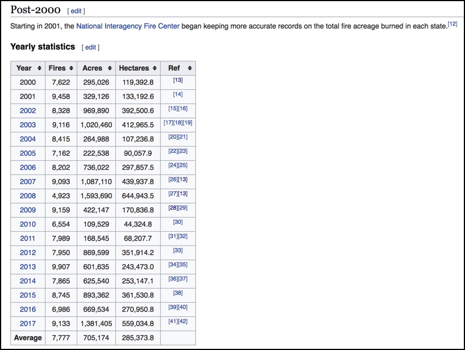Sort the table by the Acres column
The width and height of the screenshot is (465, 350).
tap(94, 68)
